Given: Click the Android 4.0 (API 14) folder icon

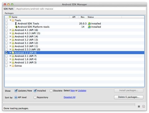Looking at the screenshot, I should 13,37.
